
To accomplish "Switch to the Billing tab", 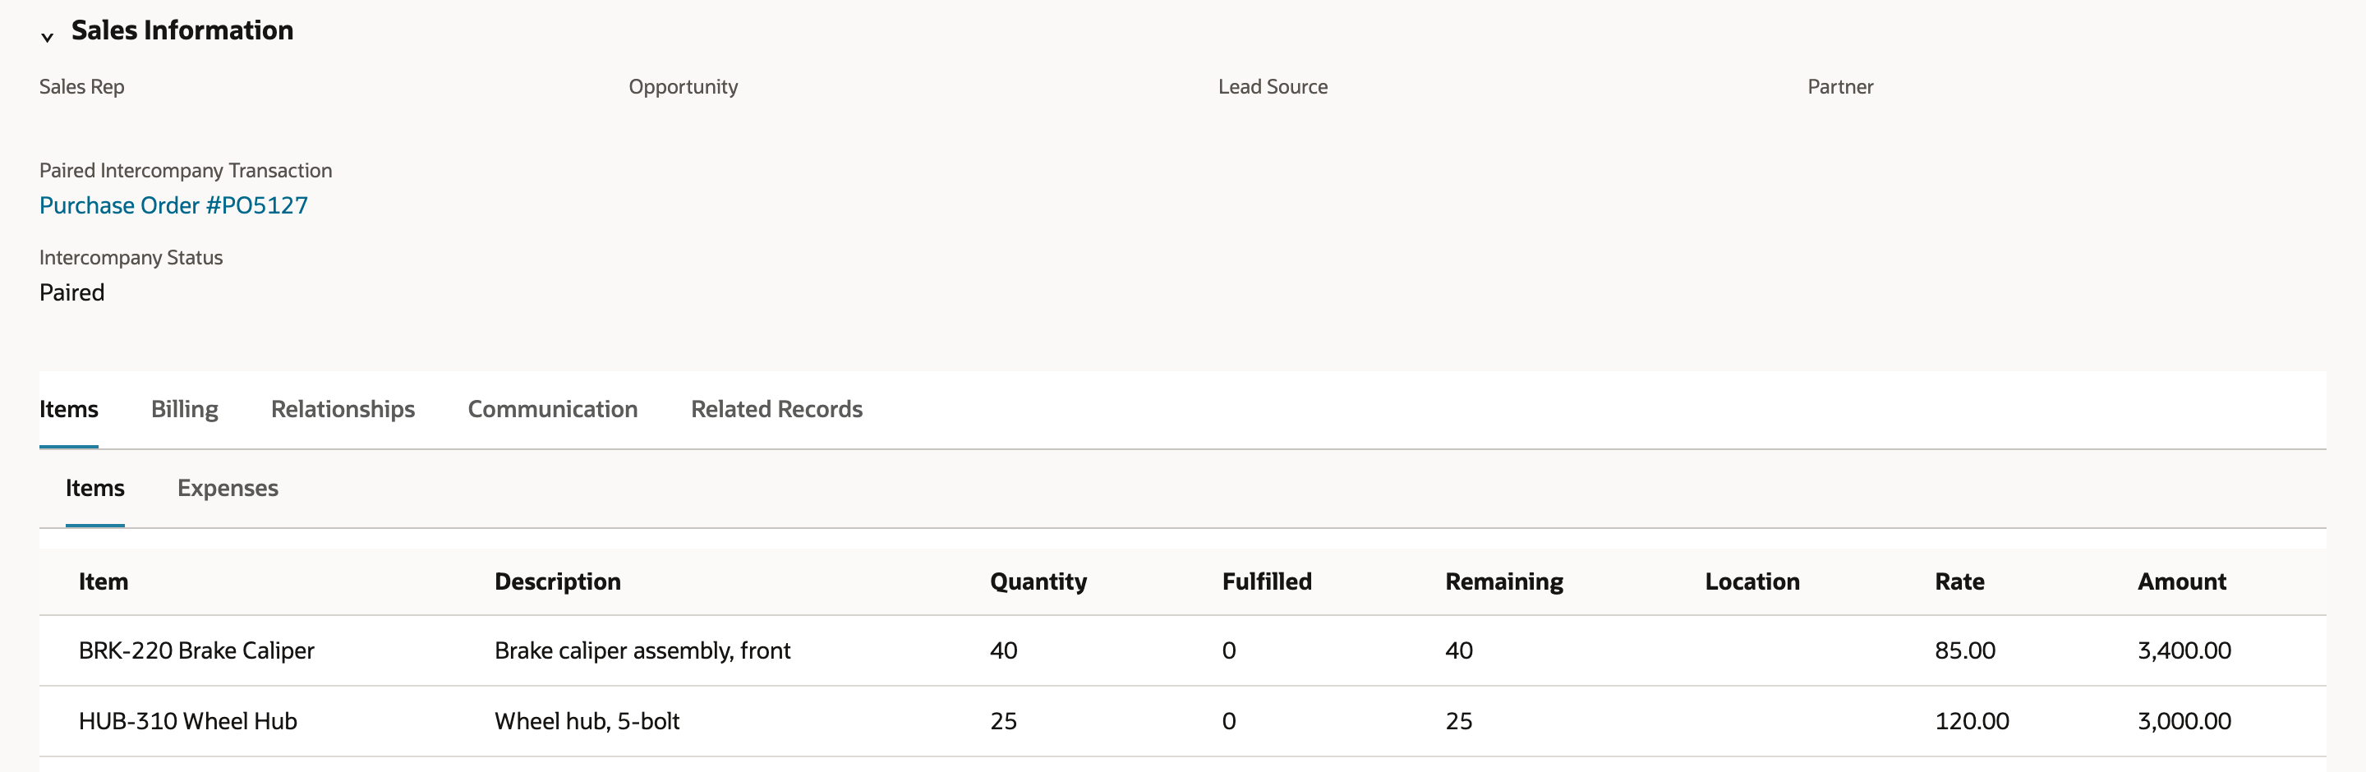I will coord(185,410).
